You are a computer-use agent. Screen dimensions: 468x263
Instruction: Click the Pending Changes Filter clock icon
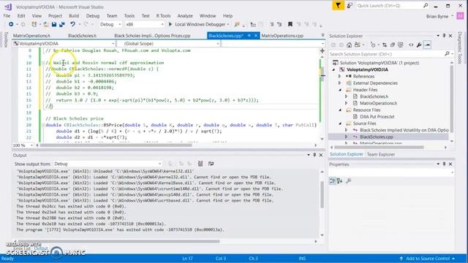[373, 45]
